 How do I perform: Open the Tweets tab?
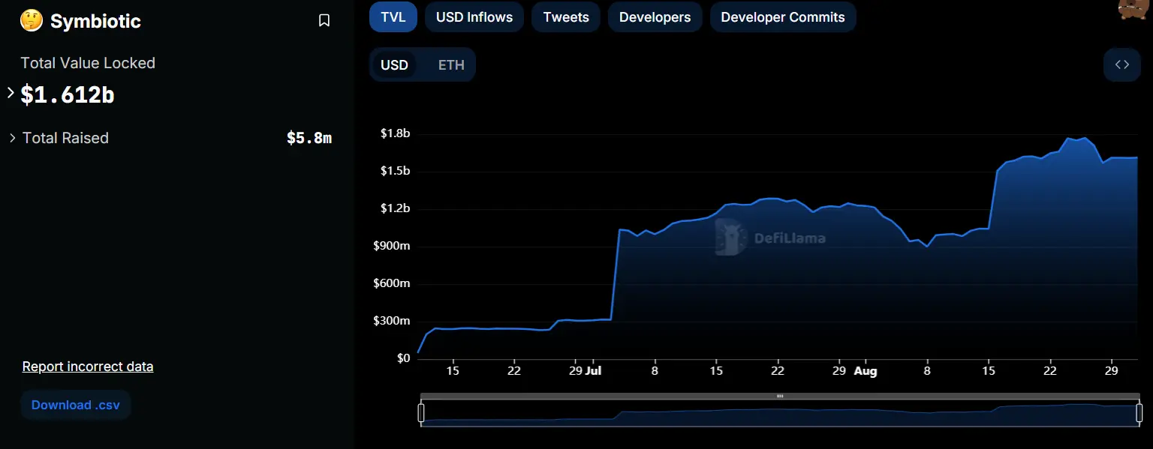point(565,16)
